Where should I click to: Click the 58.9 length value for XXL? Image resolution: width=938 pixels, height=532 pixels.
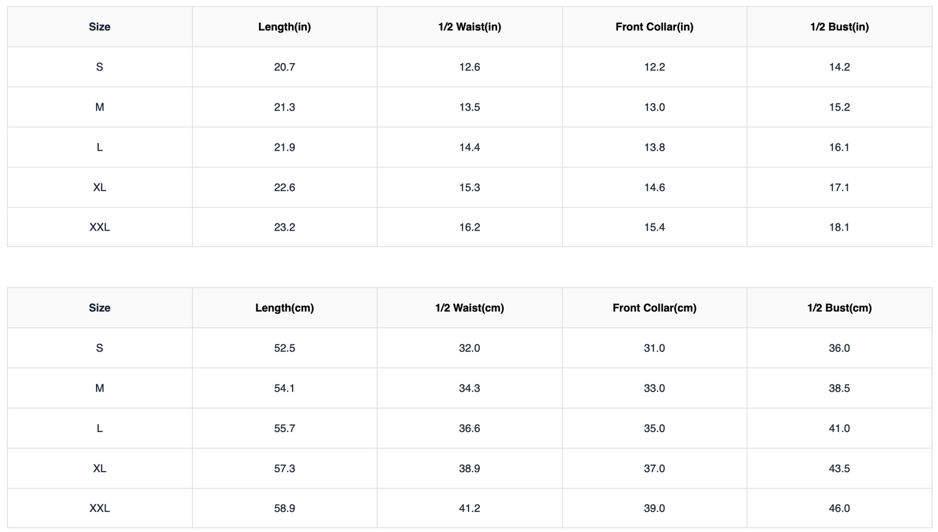[x=284, y=509]
